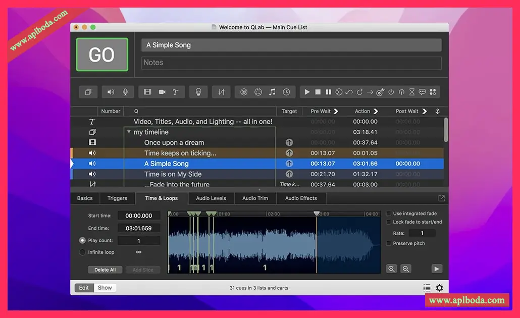
Task: Add a Light cue using bulb icon
Action: [198, 92]
